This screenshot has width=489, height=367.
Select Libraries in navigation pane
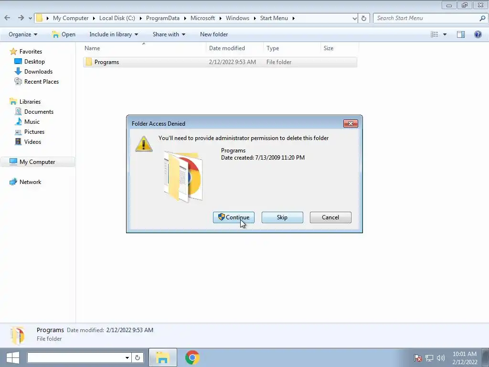pos(30,102)
